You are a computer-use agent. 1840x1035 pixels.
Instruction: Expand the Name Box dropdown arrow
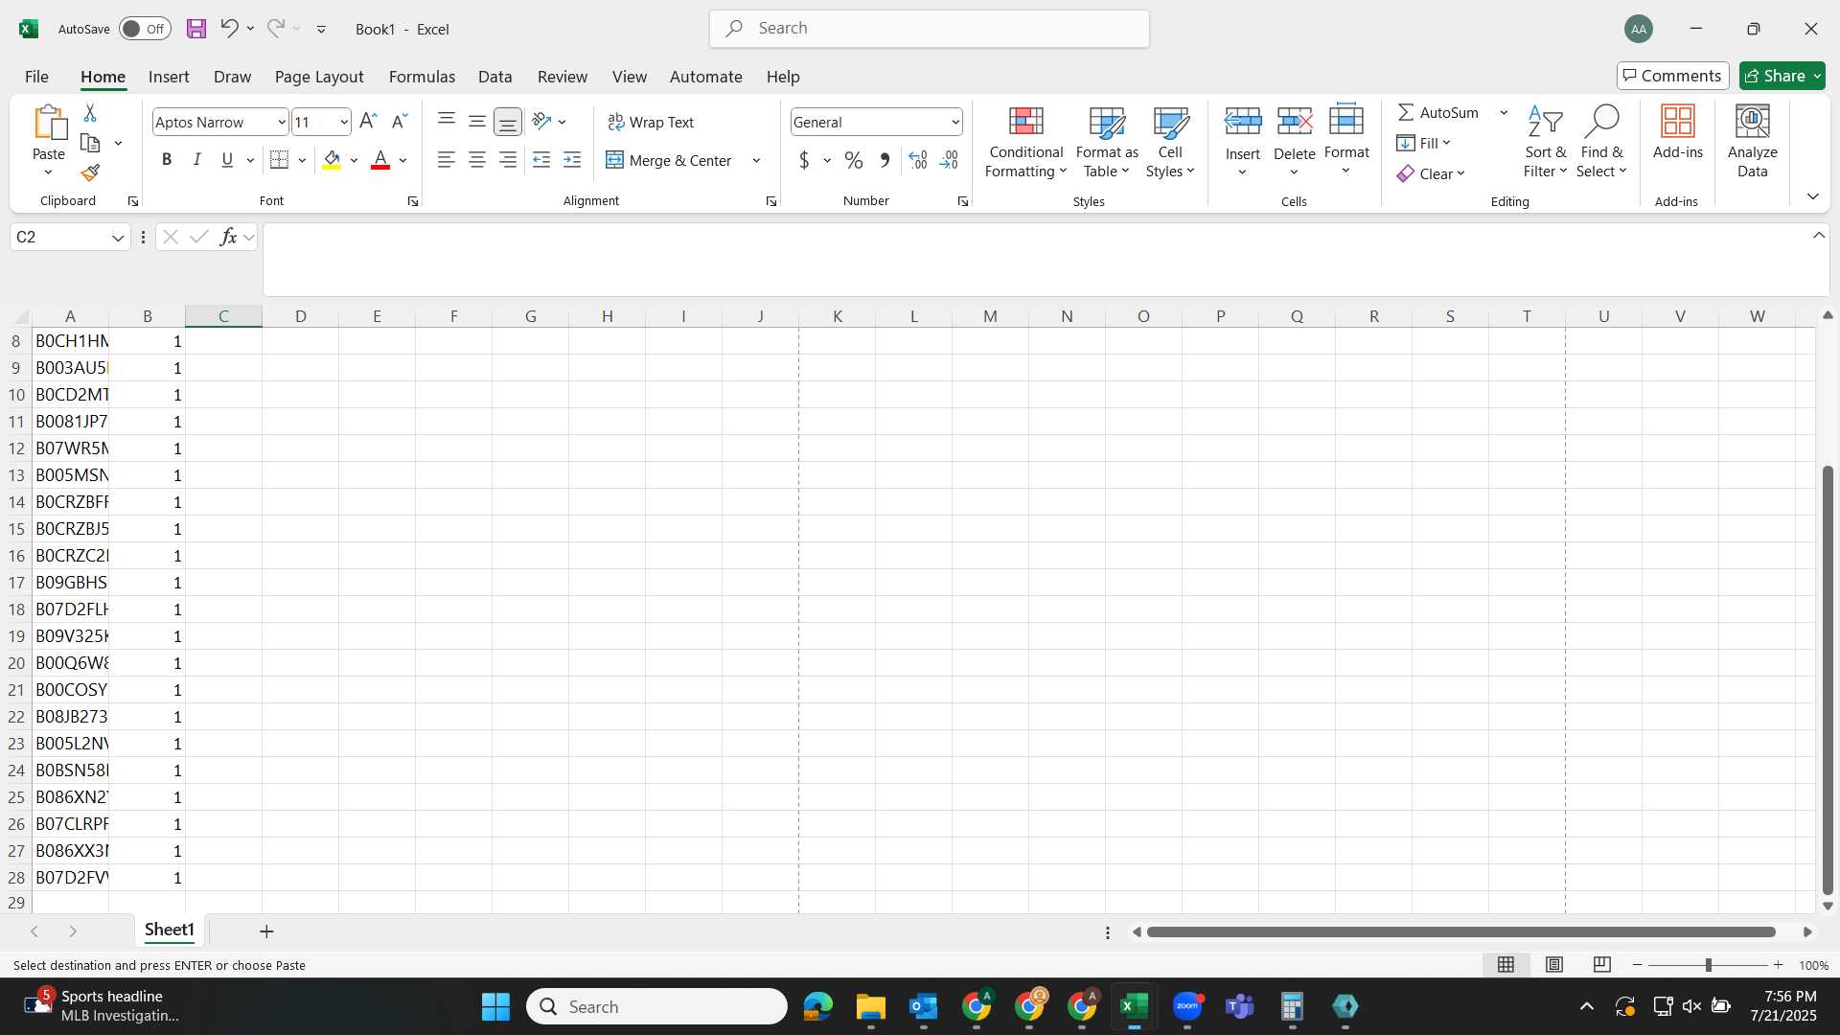(118, 238)
